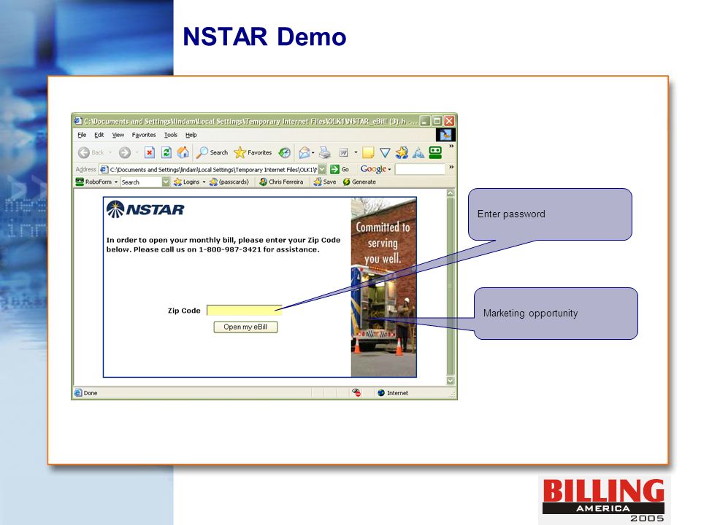This screenshot has width=701, height=525.
Task: Click the blue triangle toolbar icon
Action: 385,152
